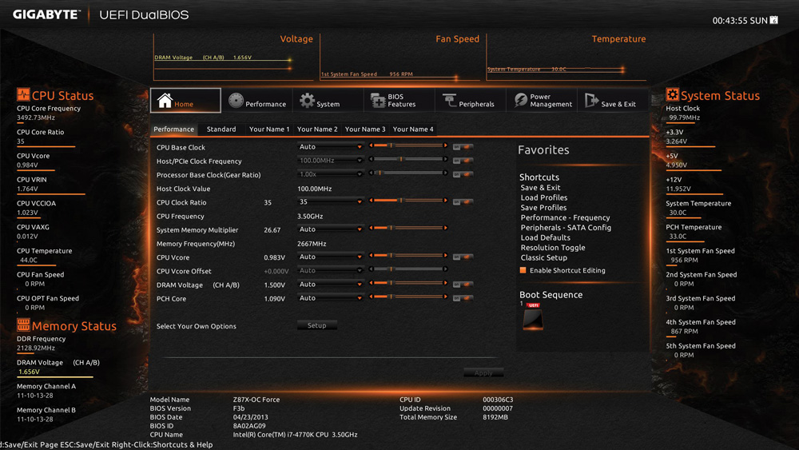Open the BIOS Features section icon
The height and width of the screenshot is (450, 799).
pyautogui.click(x=378, y=101)
